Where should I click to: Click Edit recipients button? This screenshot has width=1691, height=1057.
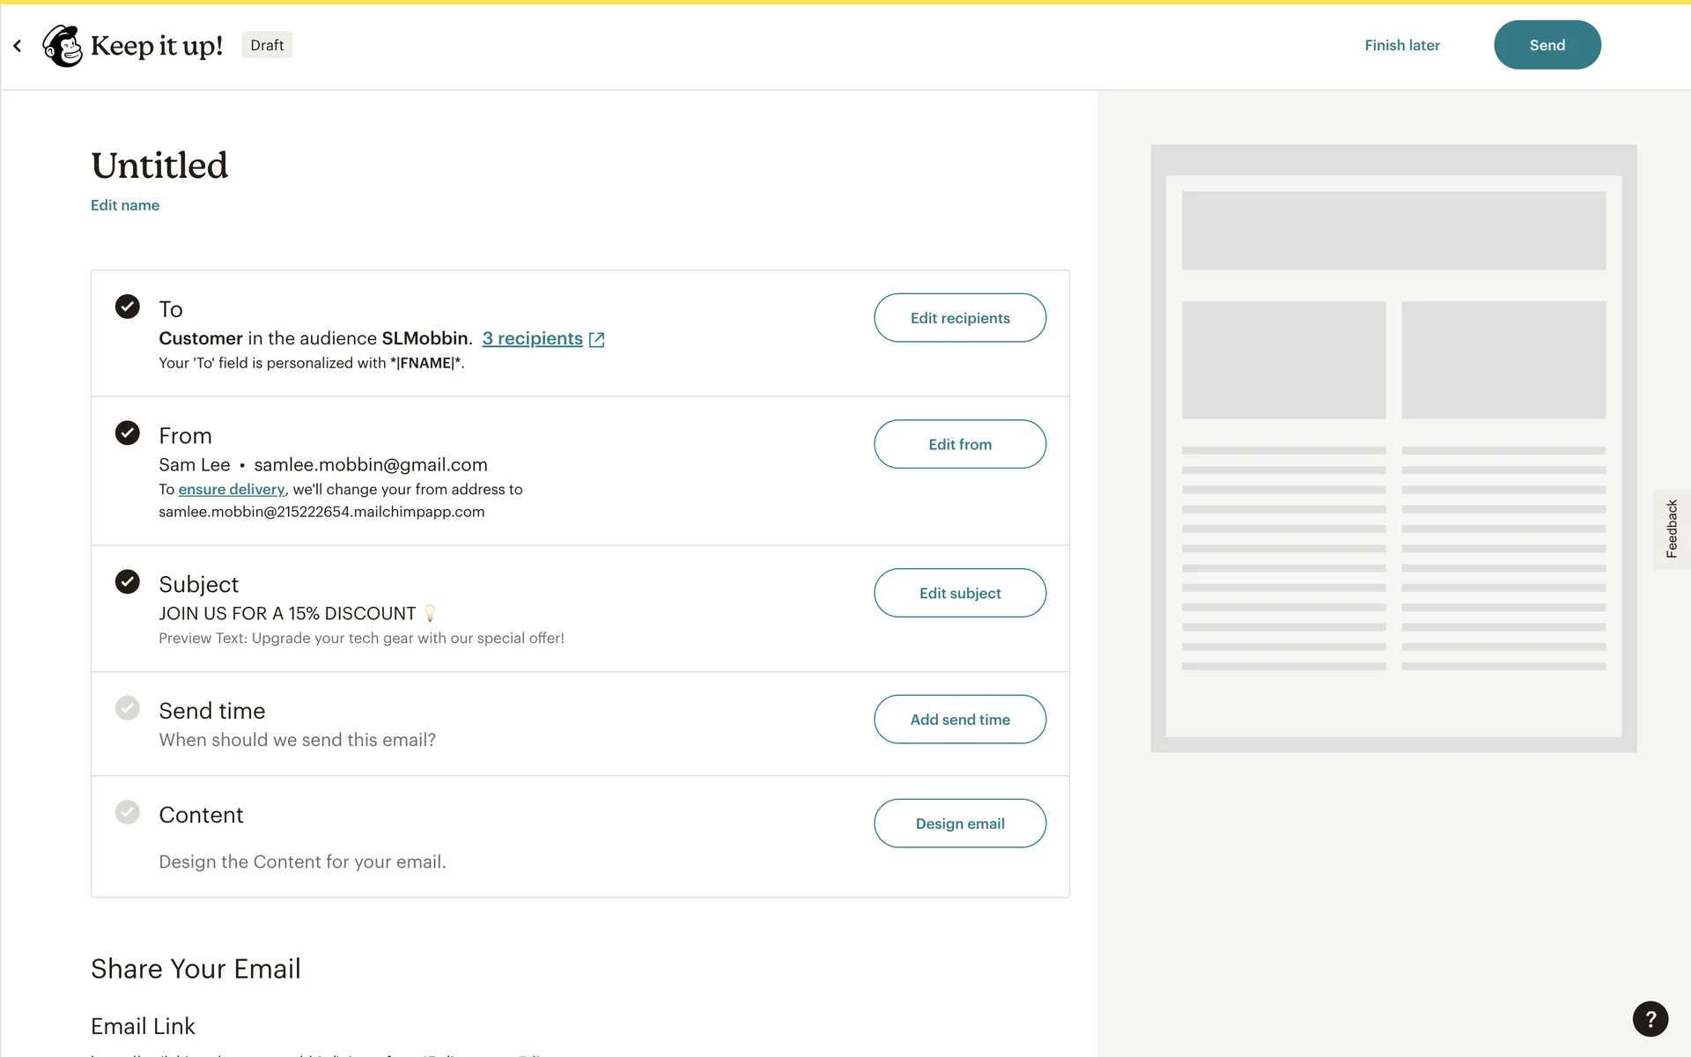(x=959, y=318)
